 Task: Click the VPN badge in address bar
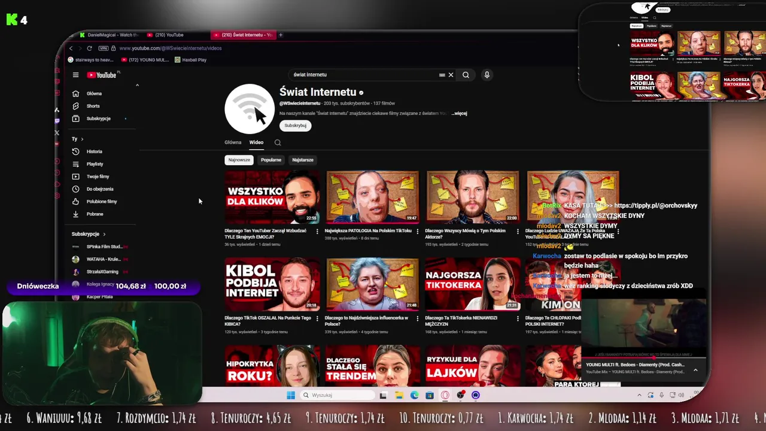pyautogui.click(x=103, y=48)
